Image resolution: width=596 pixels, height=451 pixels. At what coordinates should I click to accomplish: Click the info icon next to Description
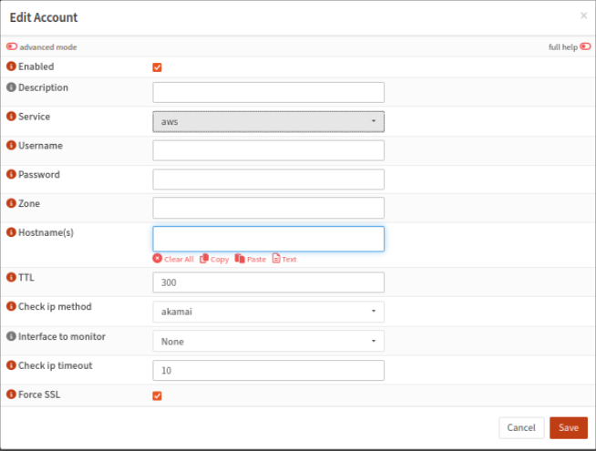pos(12,87)
